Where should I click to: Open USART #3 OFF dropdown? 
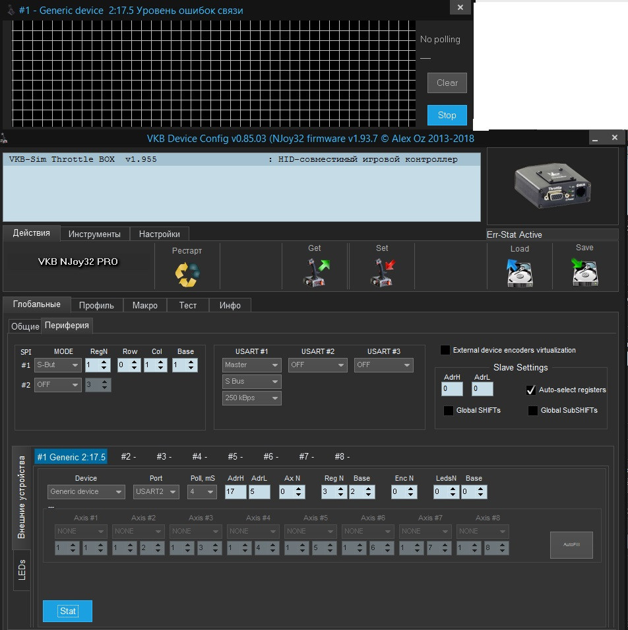384,365
